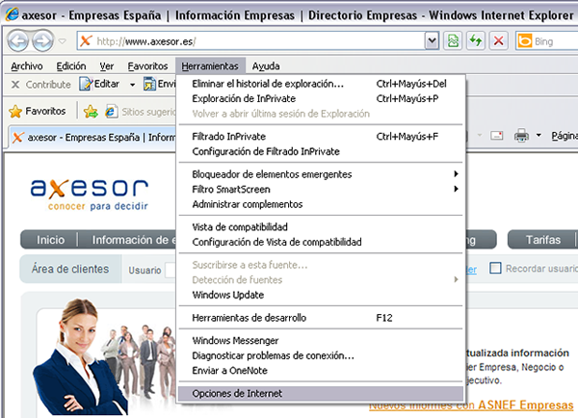Screen dimensions: 578x418
Task: Click the read mail envelope toolbar icon
Action: 496,136
